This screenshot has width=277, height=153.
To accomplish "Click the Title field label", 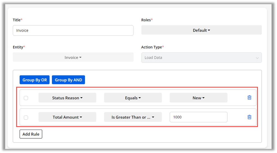I will 17,20.
